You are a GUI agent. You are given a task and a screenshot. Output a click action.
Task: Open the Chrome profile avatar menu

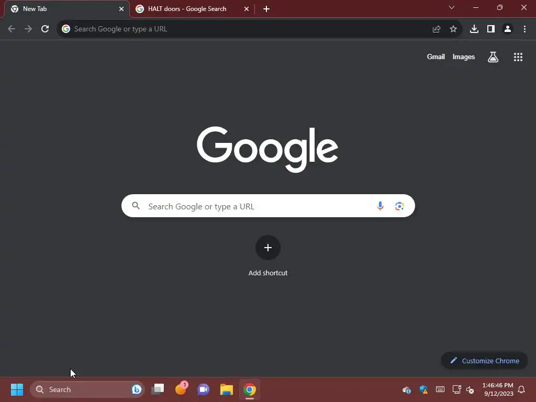508,29
